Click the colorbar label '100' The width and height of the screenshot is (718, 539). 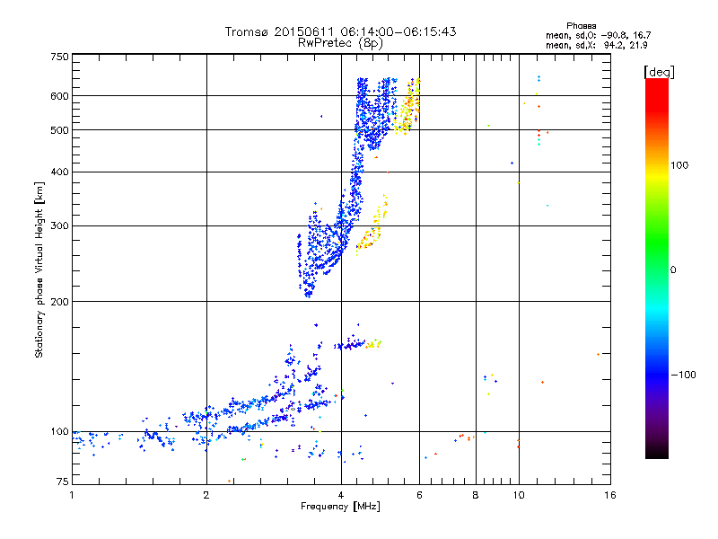coord(679,165)
